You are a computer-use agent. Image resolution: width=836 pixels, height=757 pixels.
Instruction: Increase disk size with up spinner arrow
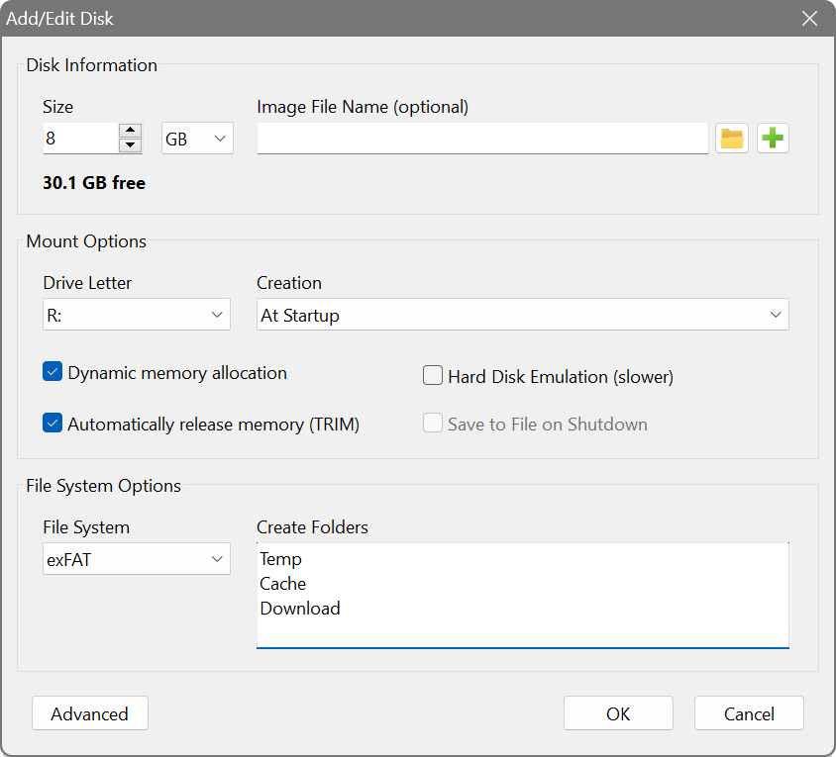130,131
